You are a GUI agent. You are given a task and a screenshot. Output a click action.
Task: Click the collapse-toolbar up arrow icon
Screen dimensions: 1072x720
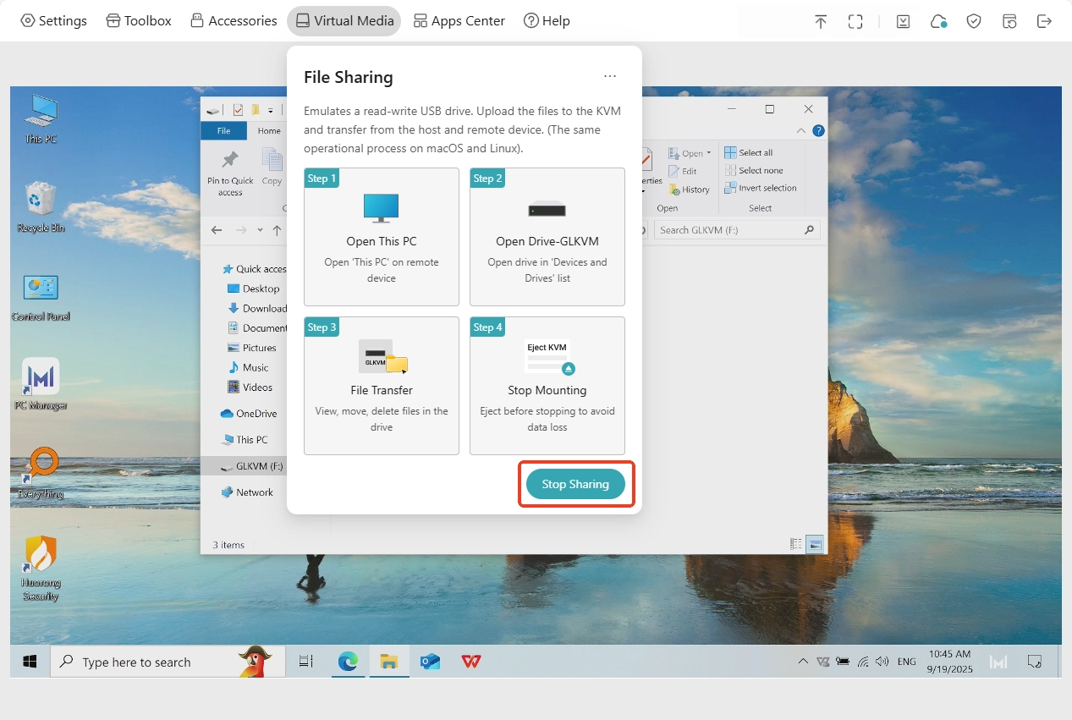point(820,21)
